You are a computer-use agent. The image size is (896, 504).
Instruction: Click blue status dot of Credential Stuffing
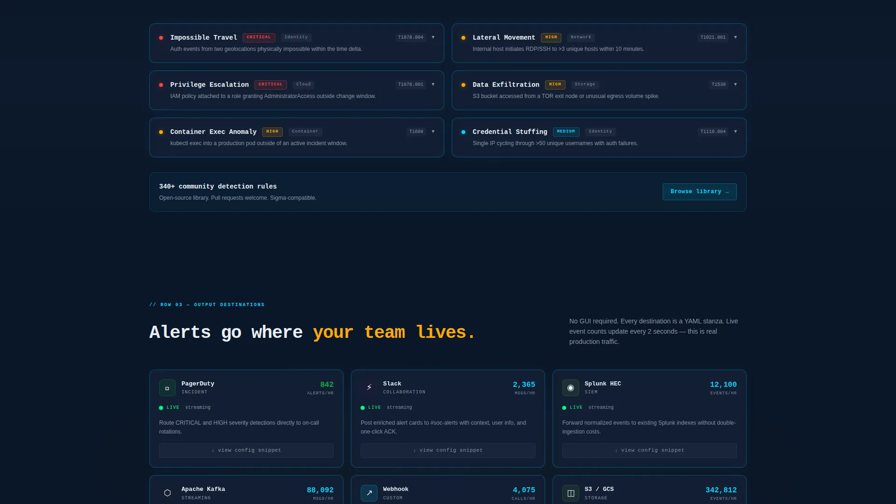coord(463,132)
